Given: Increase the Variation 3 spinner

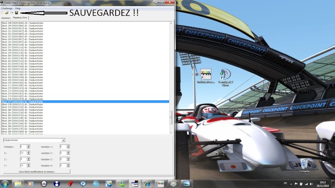Looking at the screenshot, I should (68, 158).
